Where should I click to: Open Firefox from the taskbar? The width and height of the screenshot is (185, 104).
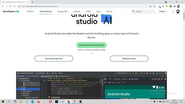point(39,101)
